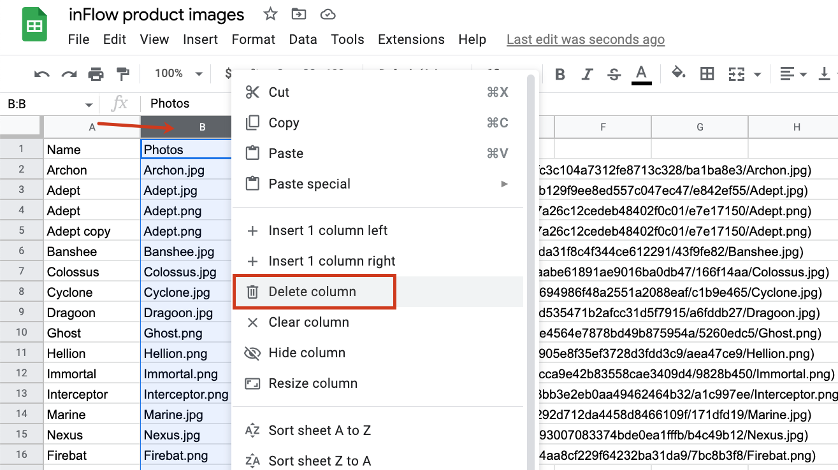The image size is (838, 470).
Task: Choose Delete column
Action: (x=378, y=292)
